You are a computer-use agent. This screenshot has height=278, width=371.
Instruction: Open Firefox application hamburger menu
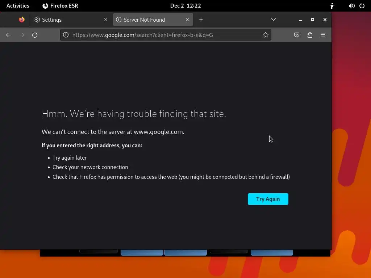click(323, 35)
